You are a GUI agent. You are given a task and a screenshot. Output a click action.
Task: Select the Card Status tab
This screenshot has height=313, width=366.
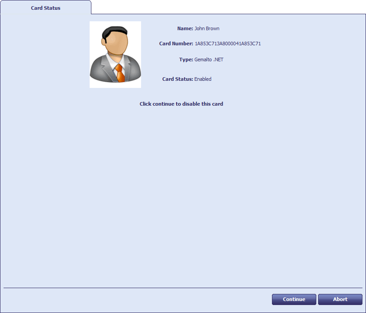(46, 8)
